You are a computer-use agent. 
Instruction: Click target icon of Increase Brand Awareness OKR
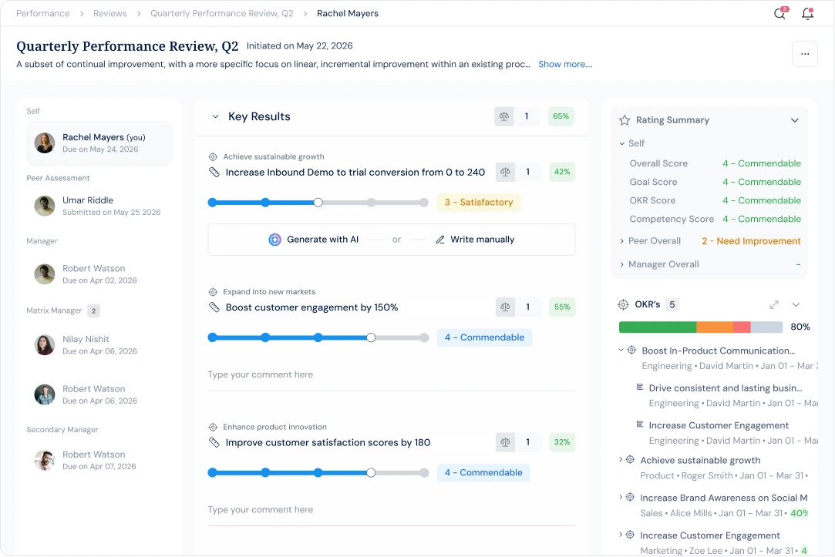click(x=630, y=497)
